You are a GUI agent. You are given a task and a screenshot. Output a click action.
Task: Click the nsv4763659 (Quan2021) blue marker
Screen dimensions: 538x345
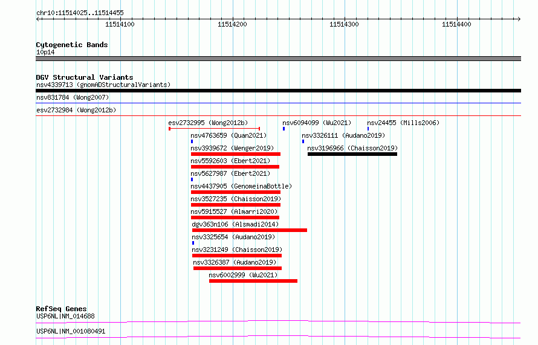click(192, 141)
